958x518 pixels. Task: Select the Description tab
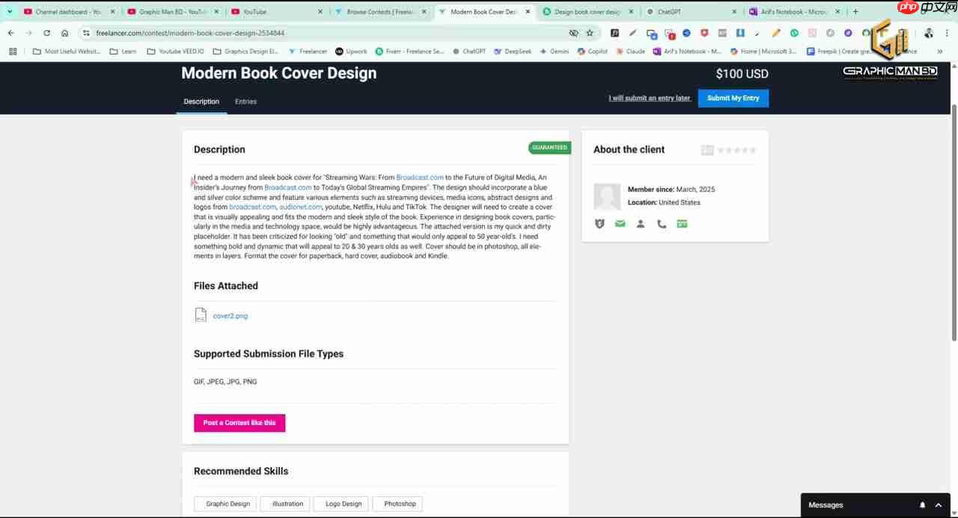(x=201, y=102)
